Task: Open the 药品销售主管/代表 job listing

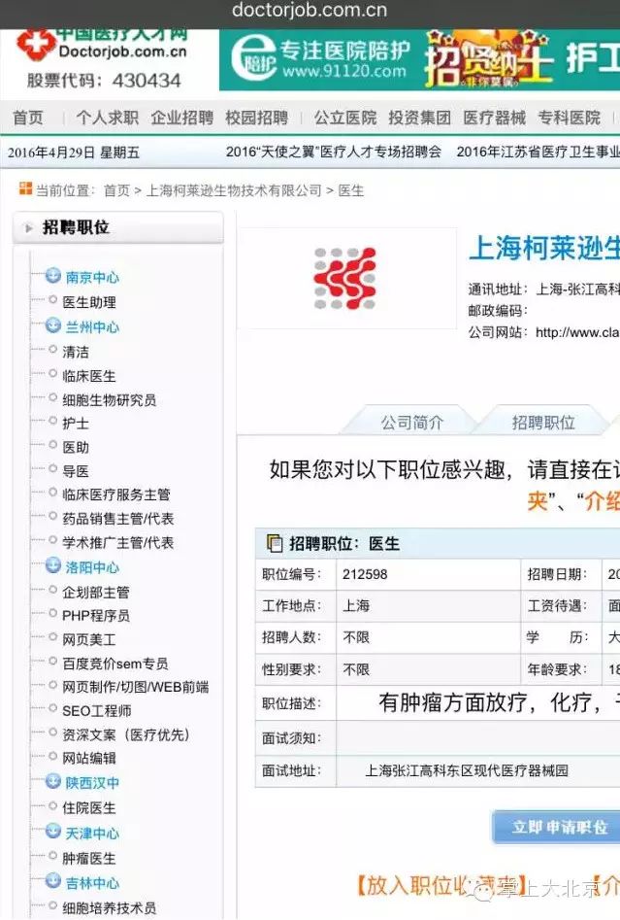Action: 117,519
